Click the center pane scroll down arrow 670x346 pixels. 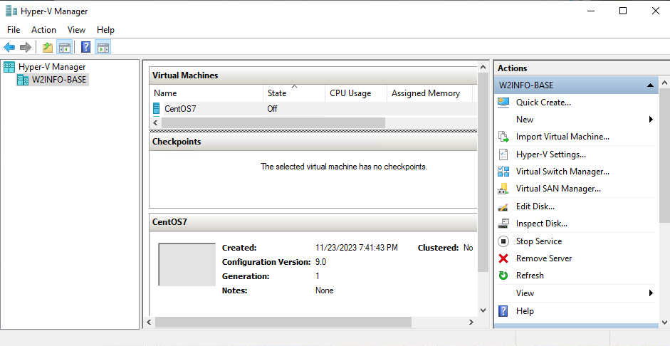[483, 310]
